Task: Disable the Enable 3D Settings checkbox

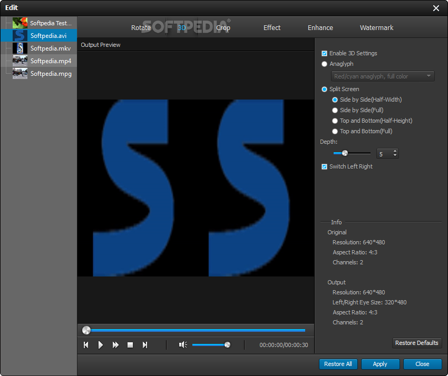Action: click(325, 53)
